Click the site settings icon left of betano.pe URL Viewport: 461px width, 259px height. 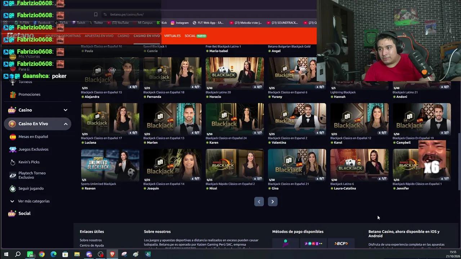pos(105,14)
